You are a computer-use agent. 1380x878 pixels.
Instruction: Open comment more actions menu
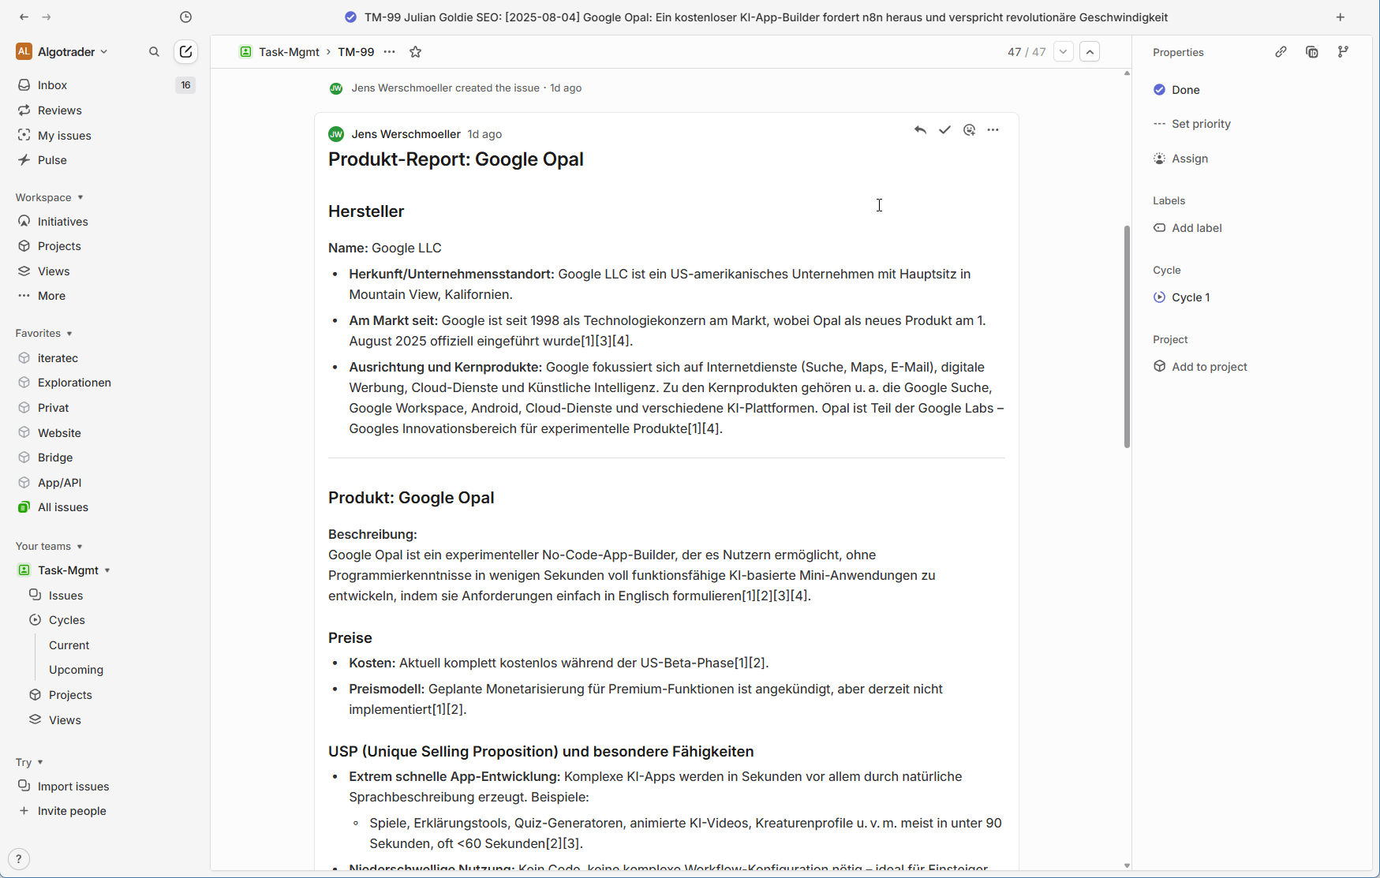[993, 130]
